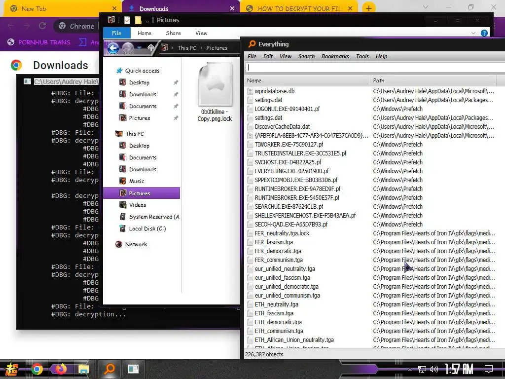Image resolution: width=505 pixels, height=379 pixels.
Task: Open Everything Bookmarks menu
Action: point(335,56)
